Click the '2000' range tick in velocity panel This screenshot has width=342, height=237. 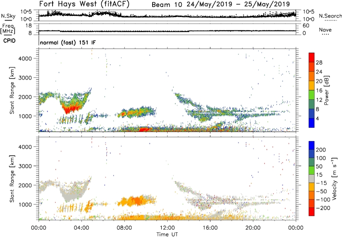[25, 185]
